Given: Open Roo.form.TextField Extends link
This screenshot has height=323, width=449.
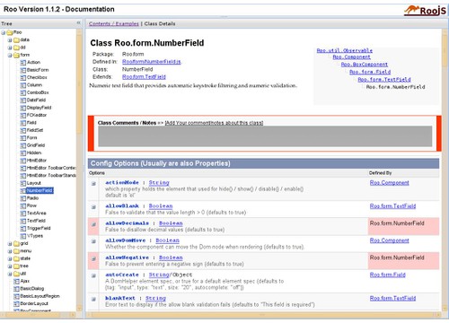Looking at the screenshot, I should (x=144, y=77).
